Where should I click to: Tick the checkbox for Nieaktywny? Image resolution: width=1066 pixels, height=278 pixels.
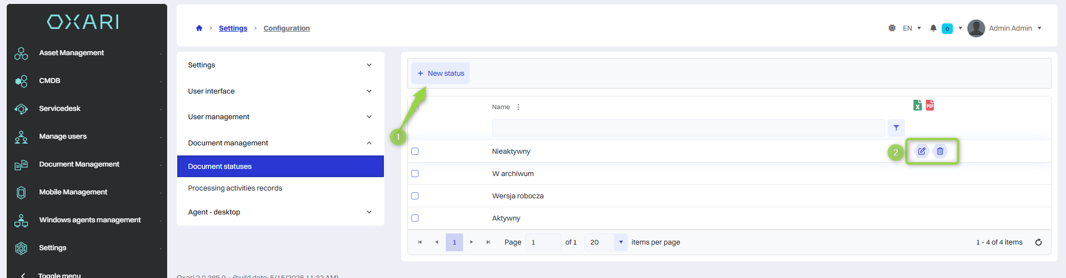point(415,152)
